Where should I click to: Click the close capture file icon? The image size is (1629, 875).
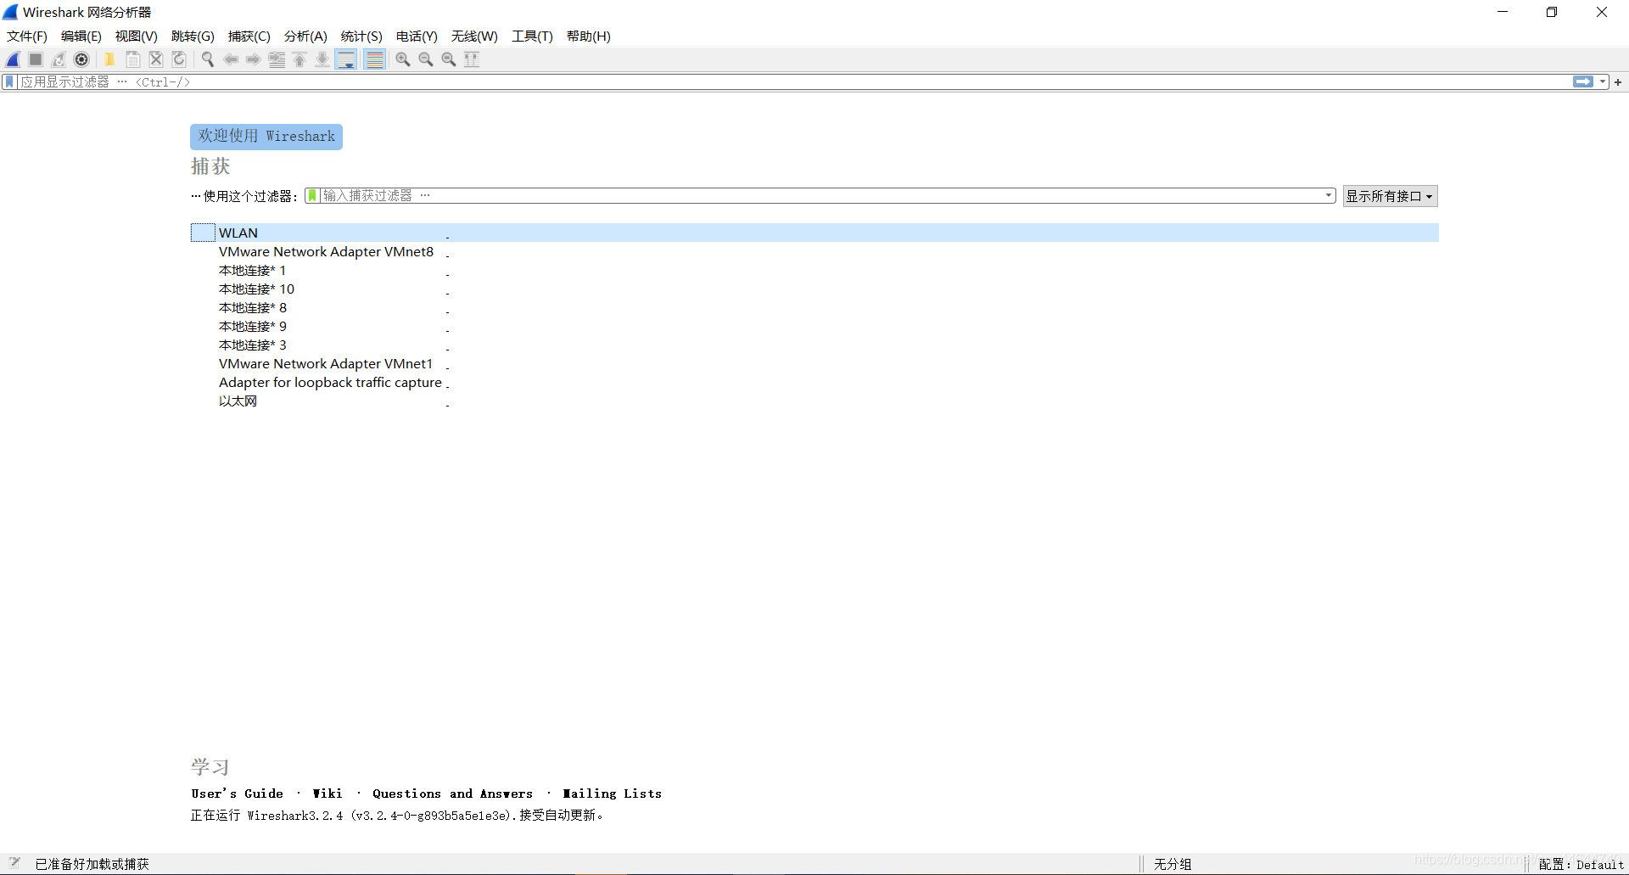(156, 59)
